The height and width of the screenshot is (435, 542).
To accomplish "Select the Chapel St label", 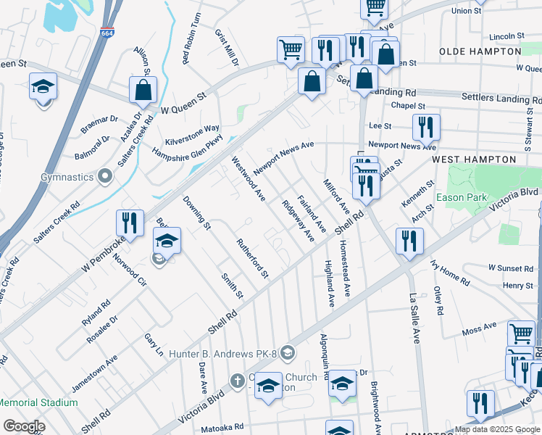I will tap(408, 105).
